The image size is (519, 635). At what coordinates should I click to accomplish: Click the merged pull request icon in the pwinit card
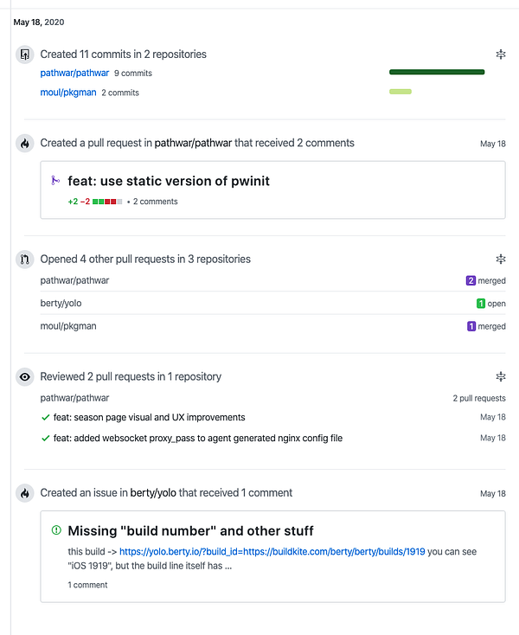pyautogui.click(x=56, y=181)
